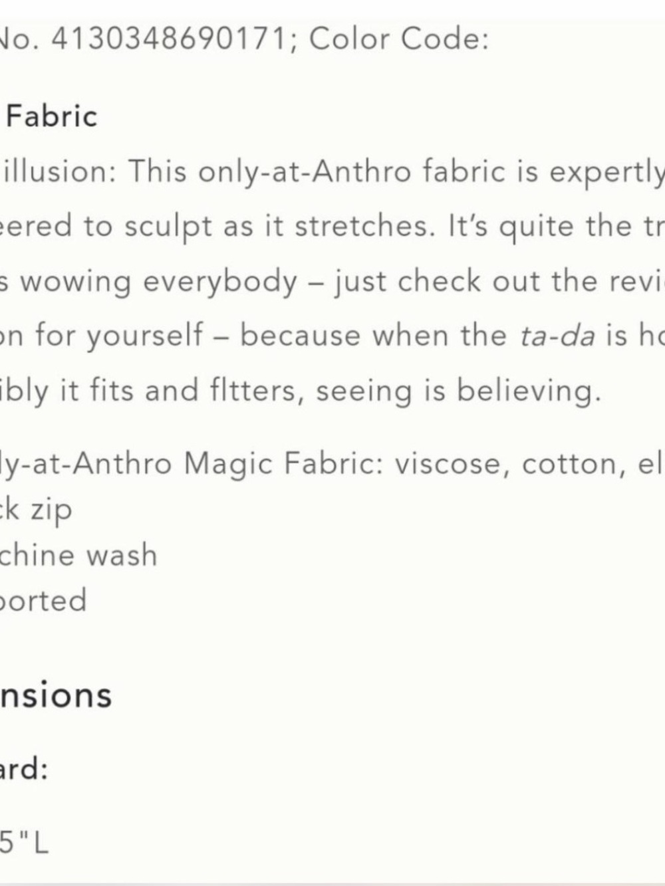
Task: Click the word everybody
Action: tap(220, 282)
